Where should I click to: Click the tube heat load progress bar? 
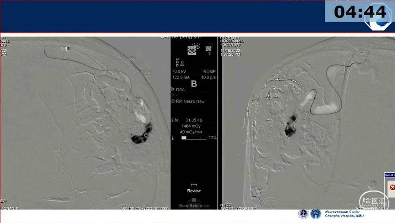pos(194,138)
